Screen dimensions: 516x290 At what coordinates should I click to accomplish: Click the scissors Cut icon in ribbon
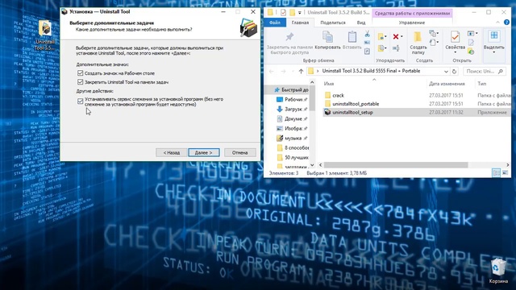368,34
